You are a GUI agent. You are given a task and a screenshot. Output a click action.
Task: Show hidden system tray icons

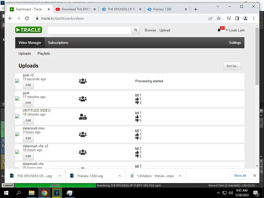click(218, 193)
